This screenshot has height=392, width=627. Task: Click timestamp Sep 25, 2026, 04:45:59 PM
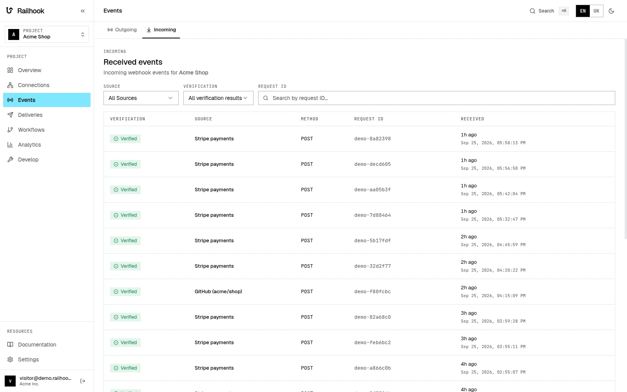tap(493, 245)
